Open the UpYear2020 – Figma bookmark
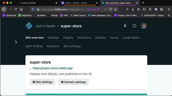 click(152, 15)
